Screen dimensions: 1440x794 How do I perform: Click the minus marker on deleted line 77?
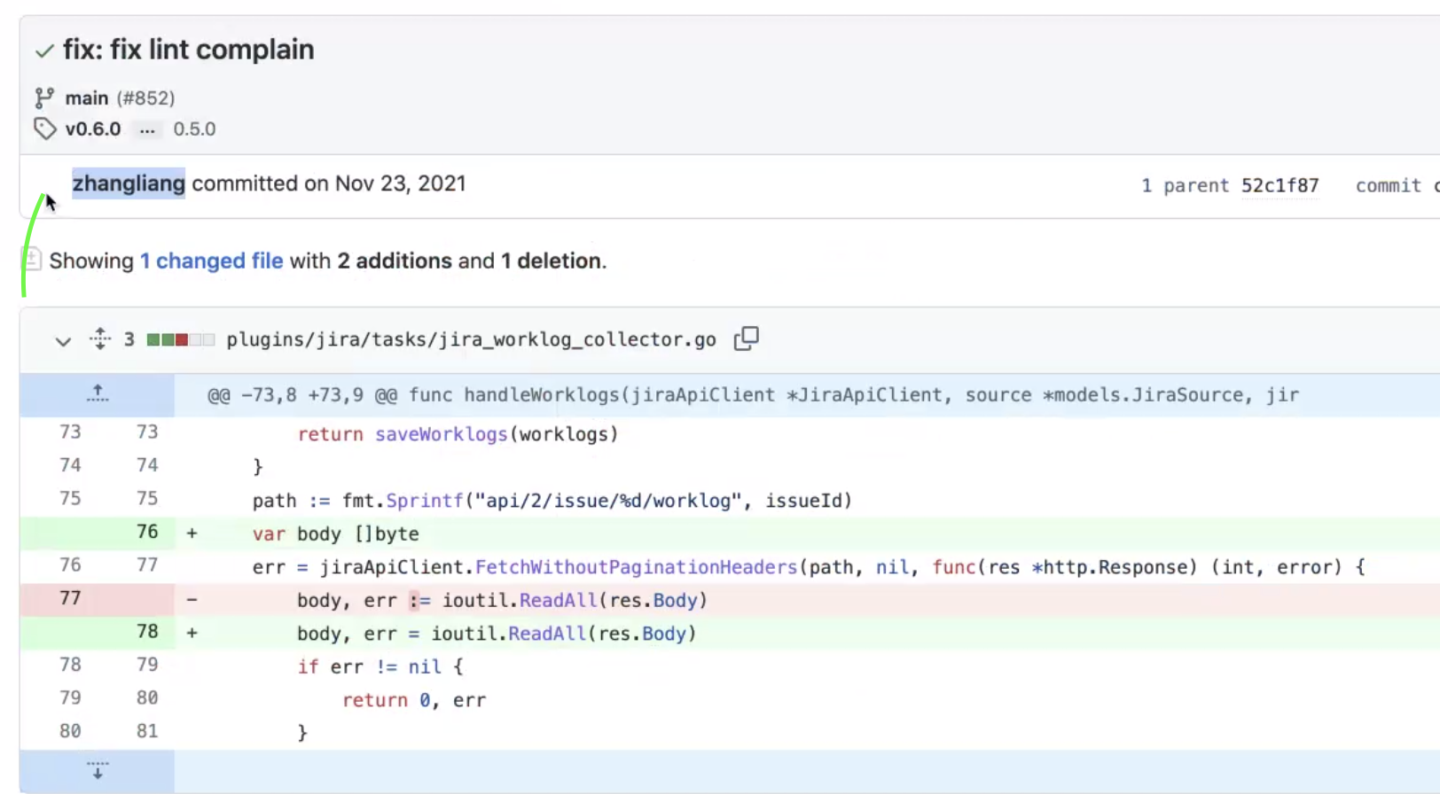(x=192, y=600)
